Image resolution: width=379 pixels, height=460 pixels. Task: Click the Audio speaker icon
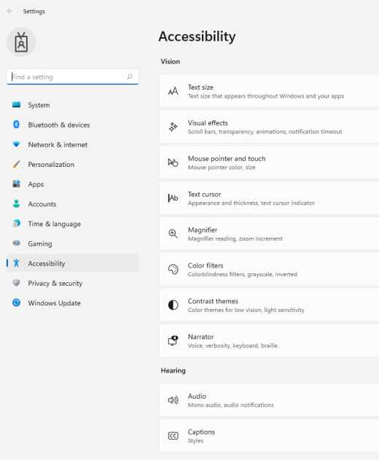pos(173,400)
